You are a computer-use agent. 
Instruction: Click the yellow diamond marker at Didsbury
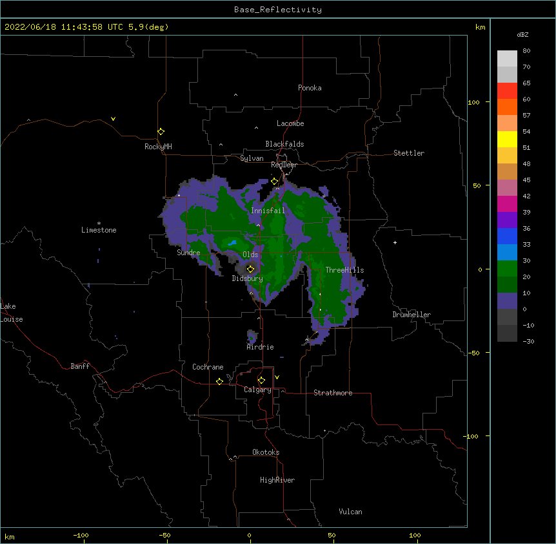[x=251, y=269]
